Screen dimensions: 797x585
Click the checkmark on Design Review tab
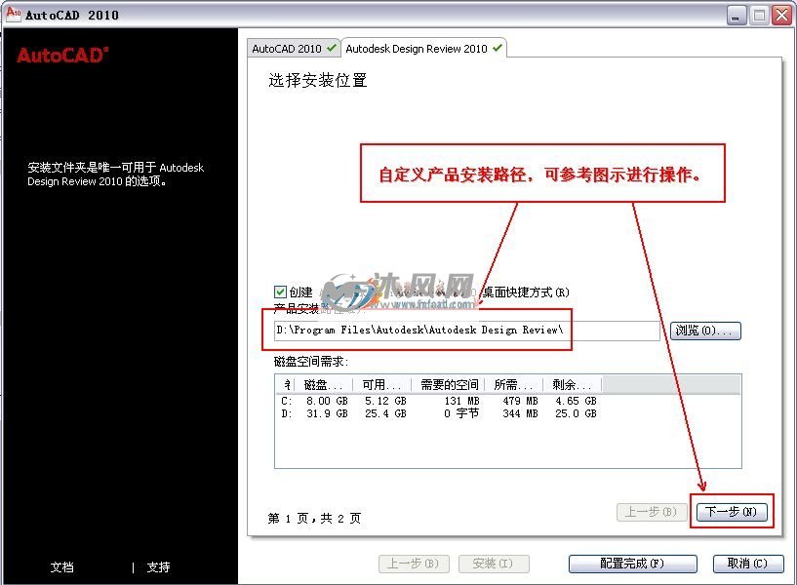498,48
